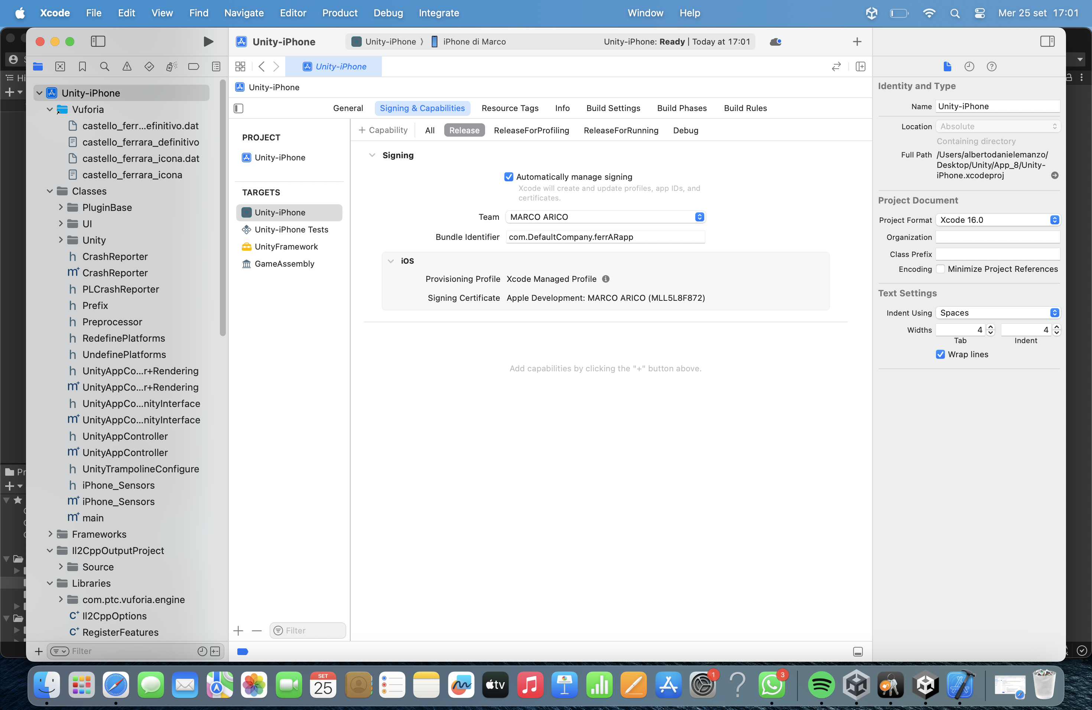Show the Quick Help inspector
Image resolution: width=1092 pixels, height=710 pixels.
pos(991,66)
